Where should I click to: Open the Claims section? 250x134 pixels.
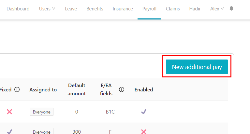click(x=173, y=8)
